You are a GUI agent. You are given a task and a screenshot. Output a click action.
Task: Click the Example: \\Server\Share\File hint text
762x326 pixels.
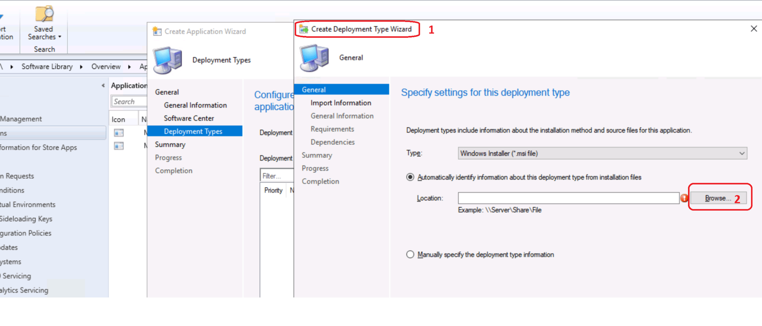click(499, 210)
